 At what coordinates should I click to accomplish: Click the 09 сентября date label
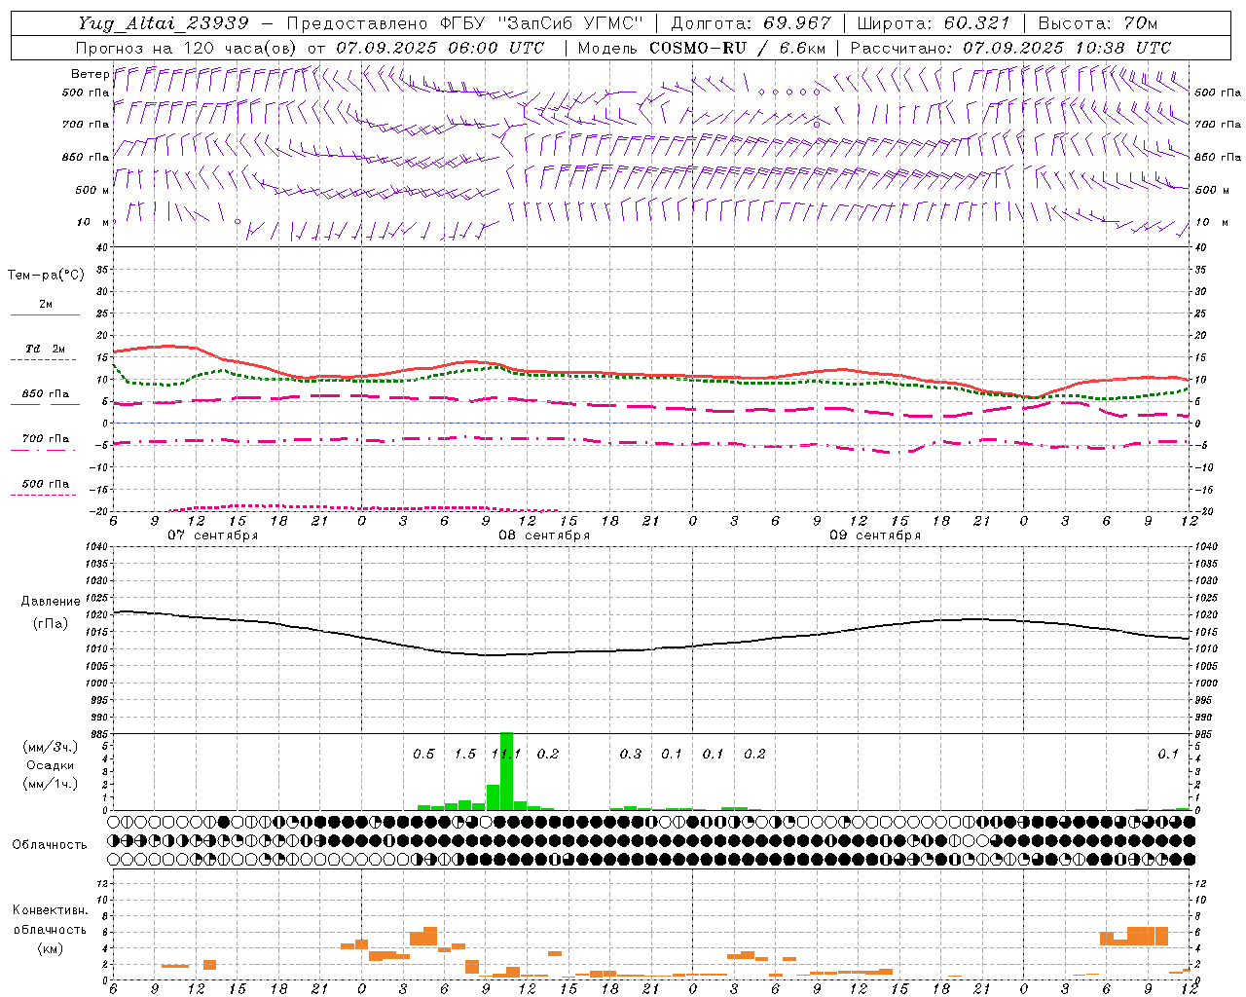(875, 535)
